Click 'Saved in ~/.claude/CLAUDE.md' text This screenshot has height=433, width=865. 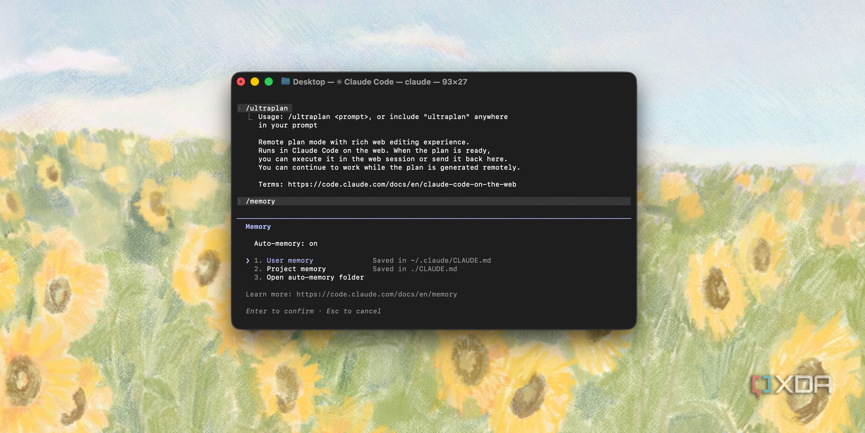point(432,260)
